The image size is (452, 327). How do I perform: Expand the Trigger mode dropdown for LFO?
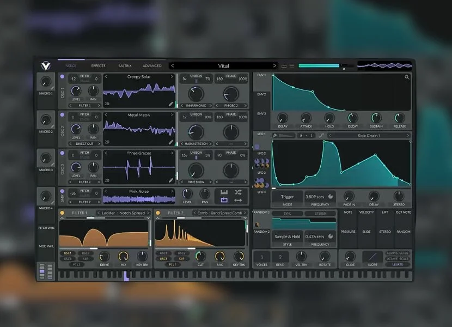(x=286, y=196)
